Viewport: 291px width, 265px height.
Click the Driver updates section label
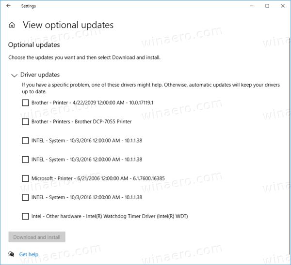(x=40, y=75)
